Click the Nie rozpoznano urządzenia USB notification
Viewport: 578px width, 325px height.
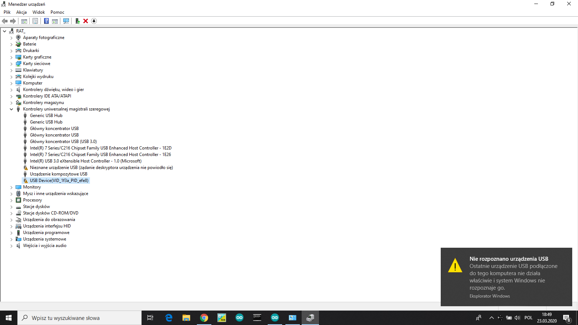pos(506,277)
